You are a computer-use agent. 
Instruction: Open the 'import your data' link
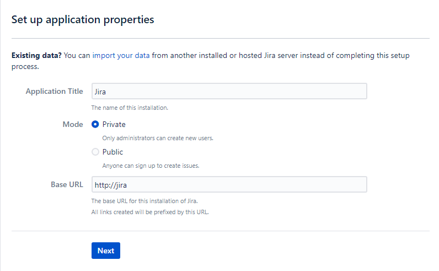point(121,56)
